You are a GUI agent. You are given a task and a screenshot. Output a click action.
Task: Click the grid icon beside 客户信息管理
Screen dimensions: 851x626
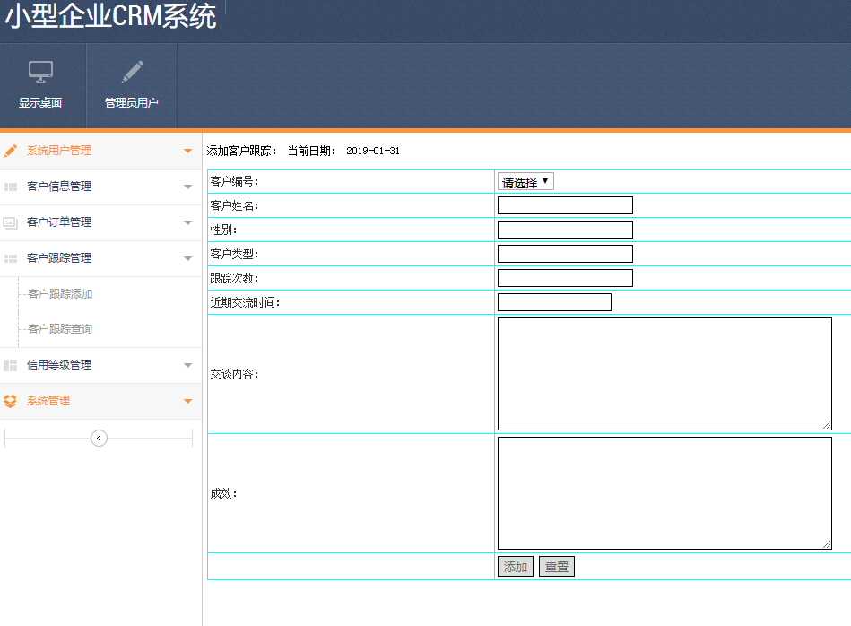tap(10, 187)
